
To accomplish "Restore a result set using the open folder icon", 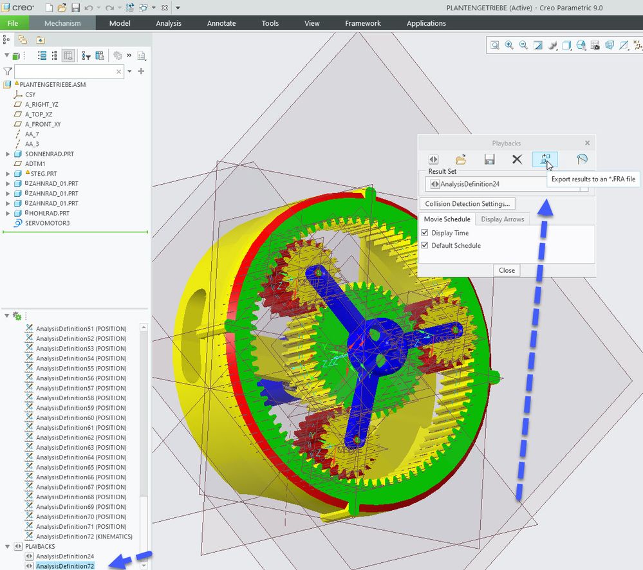I will click(x=461, y=160).
